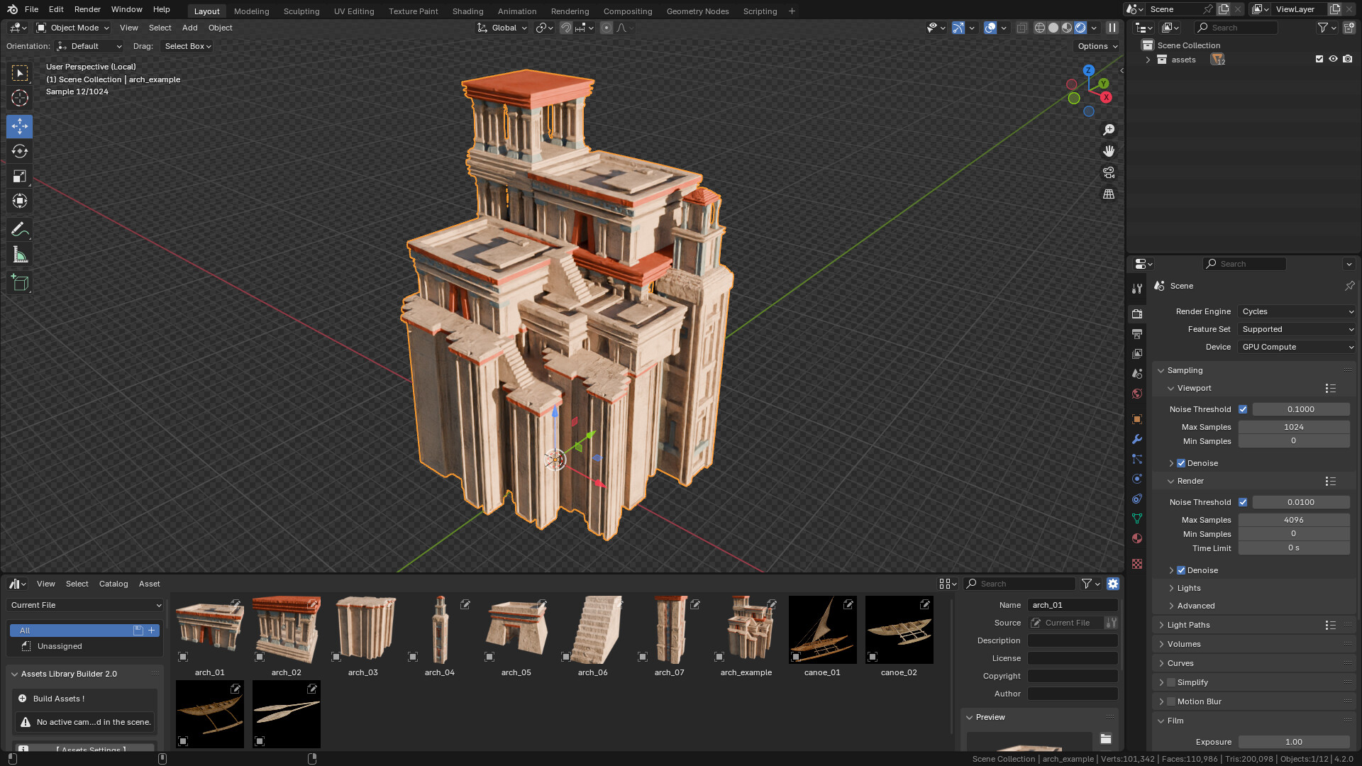Screen dimensions: 1362x766
Task: Activate the Measure tool
Action: click(20, 255)
